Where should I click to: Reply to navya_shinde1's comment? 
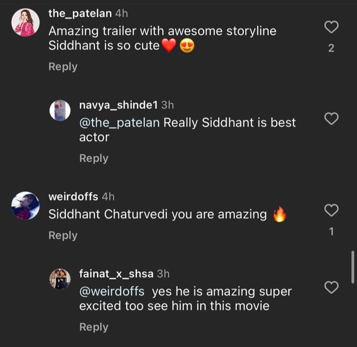tap(94, 158)
